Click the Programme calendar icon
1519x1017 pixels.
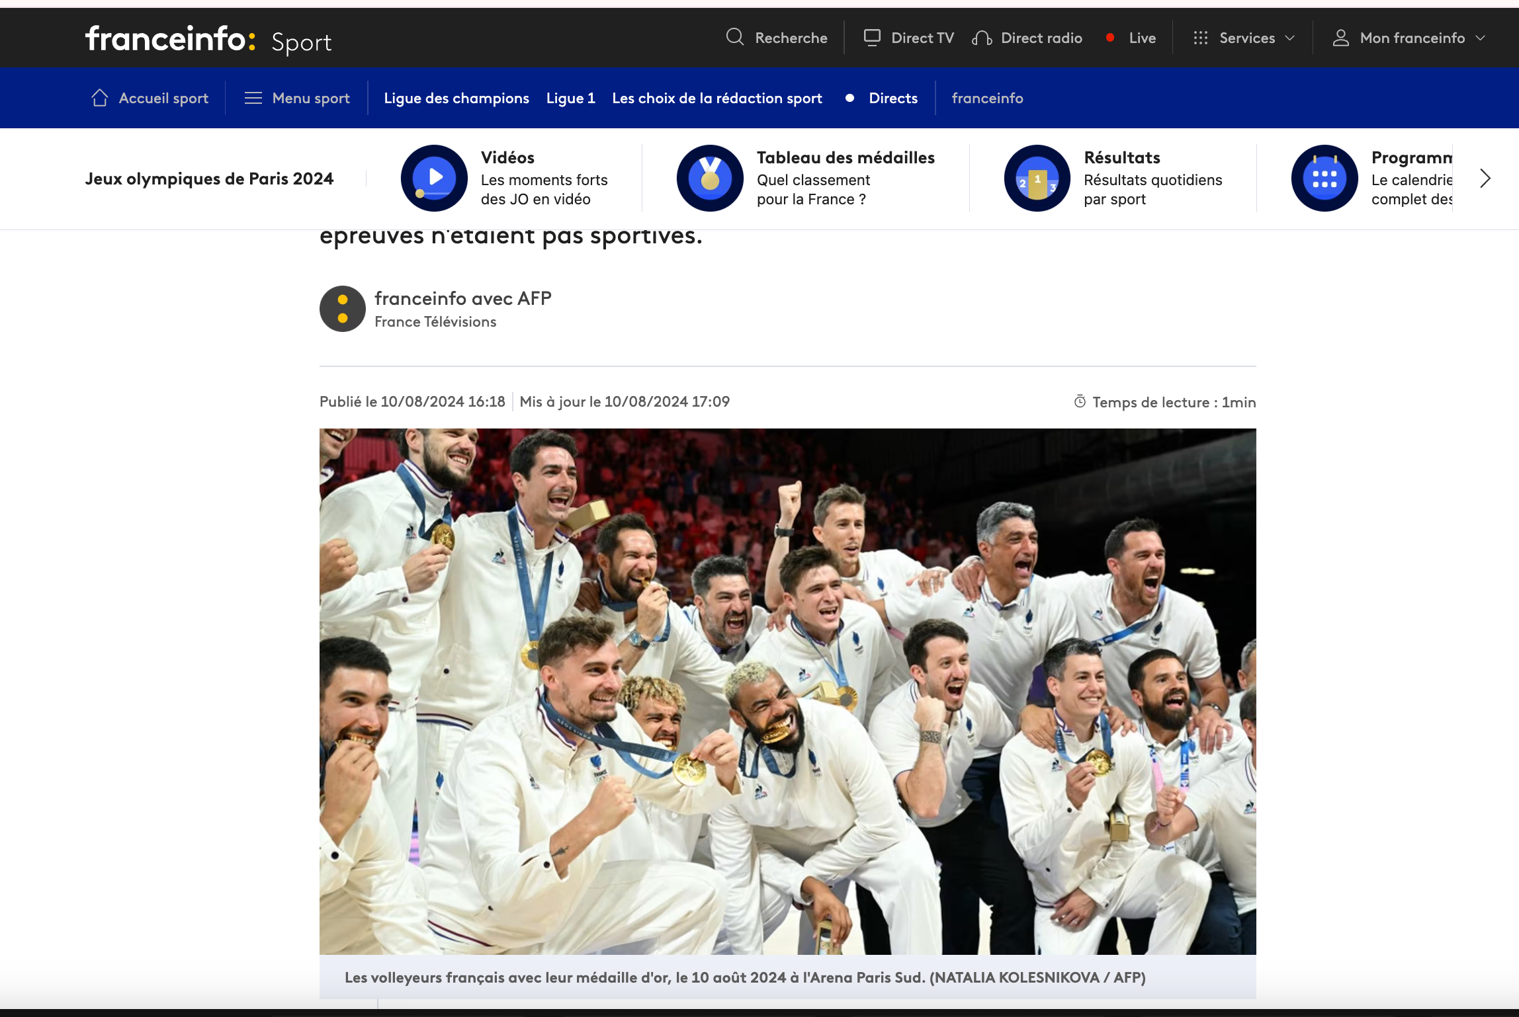pos(1324,178)
